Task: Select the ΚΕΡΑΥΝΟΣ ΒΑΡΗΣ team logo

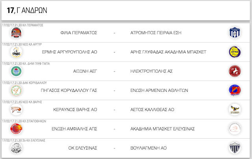Action: [x=16, y=110]
